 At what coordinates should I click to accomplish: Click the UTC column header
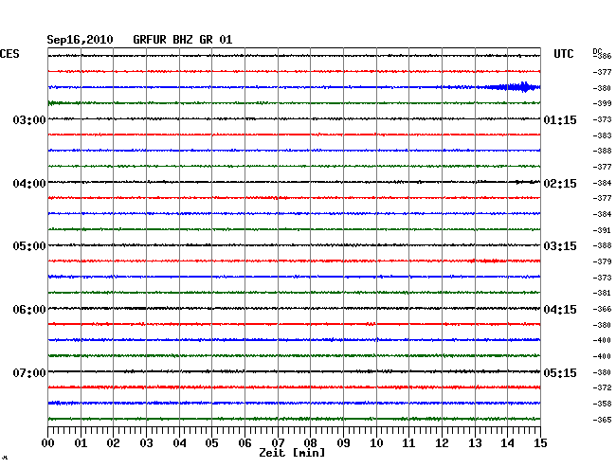coord(563,54)
